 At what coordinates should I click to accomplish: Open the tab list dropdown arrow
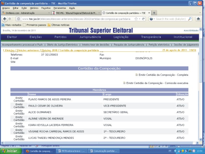tap(200, 13)
